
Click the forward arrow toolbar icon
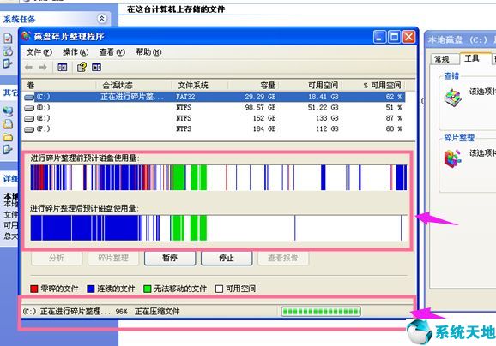pos(43,67)
